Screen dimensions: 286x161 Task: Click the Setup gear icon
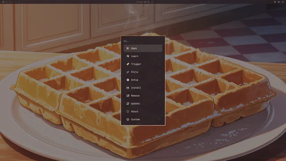pos(128,80)
